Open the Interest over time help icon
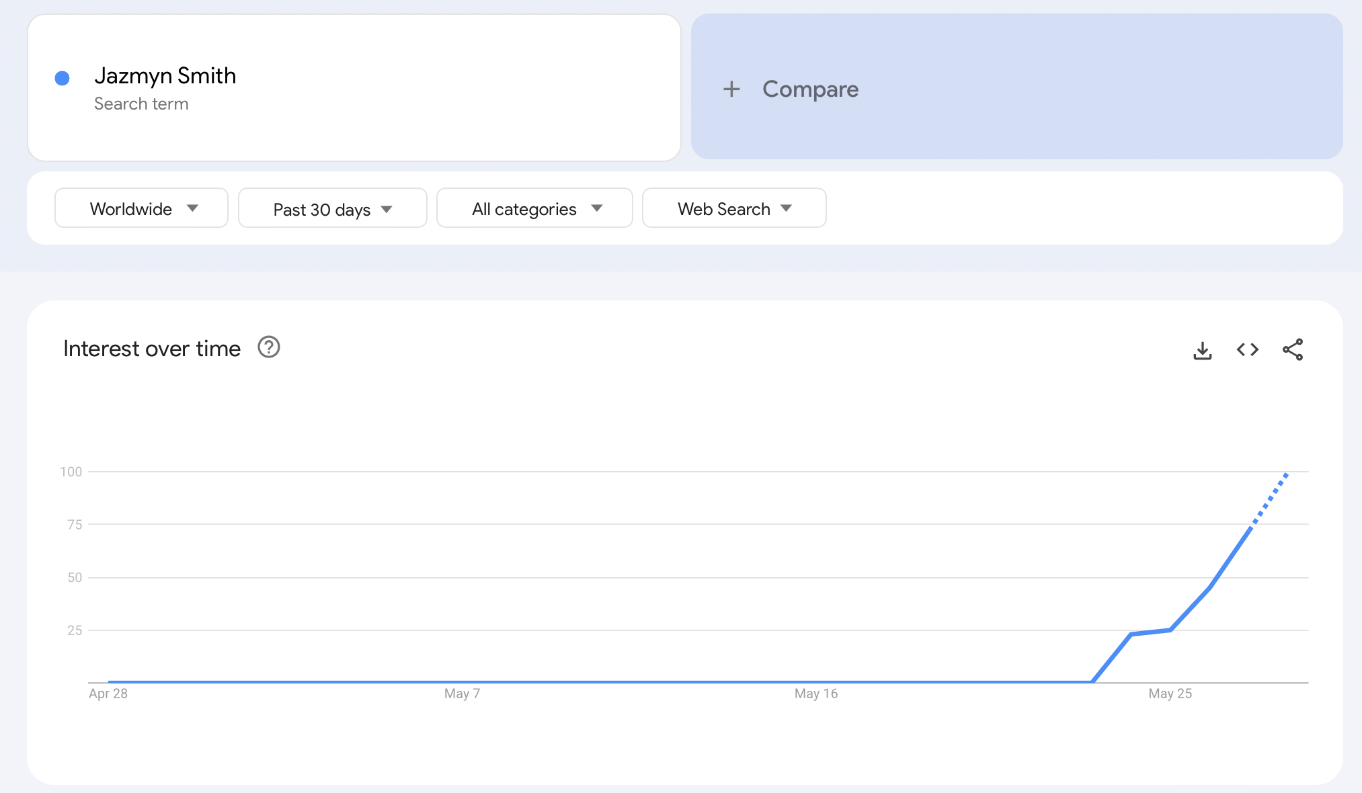 coord(269,347)
